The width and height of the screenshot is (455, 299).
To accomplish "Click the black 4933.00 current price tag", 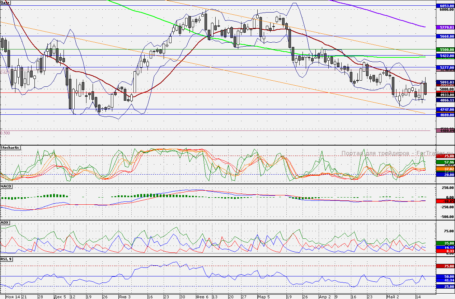I will (x=445, y=95).
